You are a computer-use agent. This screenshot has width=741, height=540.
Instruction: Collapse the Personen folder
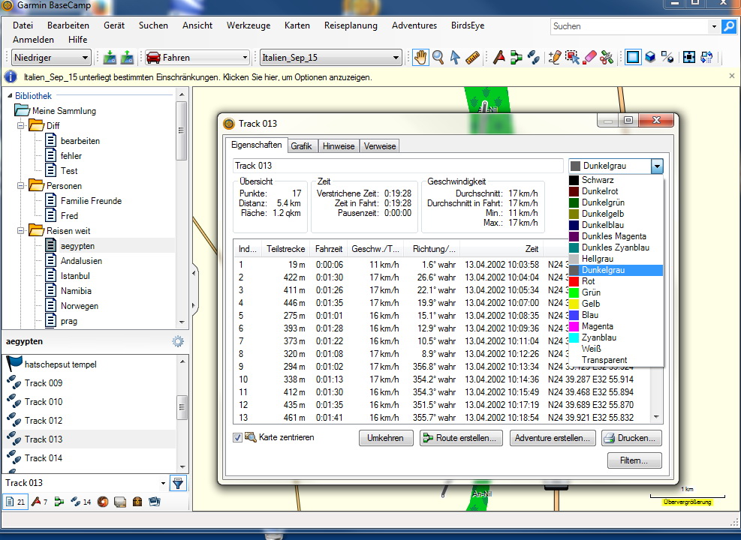tap(21, 186)
